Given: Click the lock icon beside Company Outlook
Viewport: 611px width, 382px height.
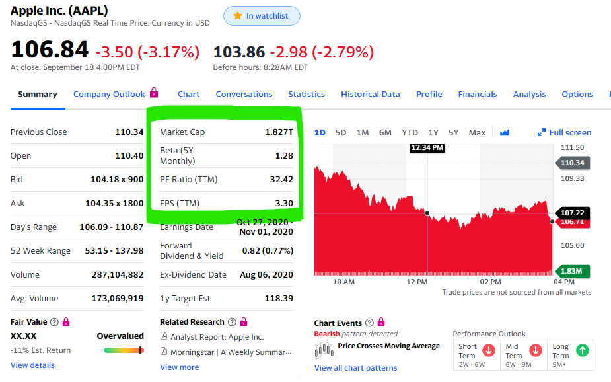Looking at the screenshot, I should pyautogui.click(x=154, y=93).
